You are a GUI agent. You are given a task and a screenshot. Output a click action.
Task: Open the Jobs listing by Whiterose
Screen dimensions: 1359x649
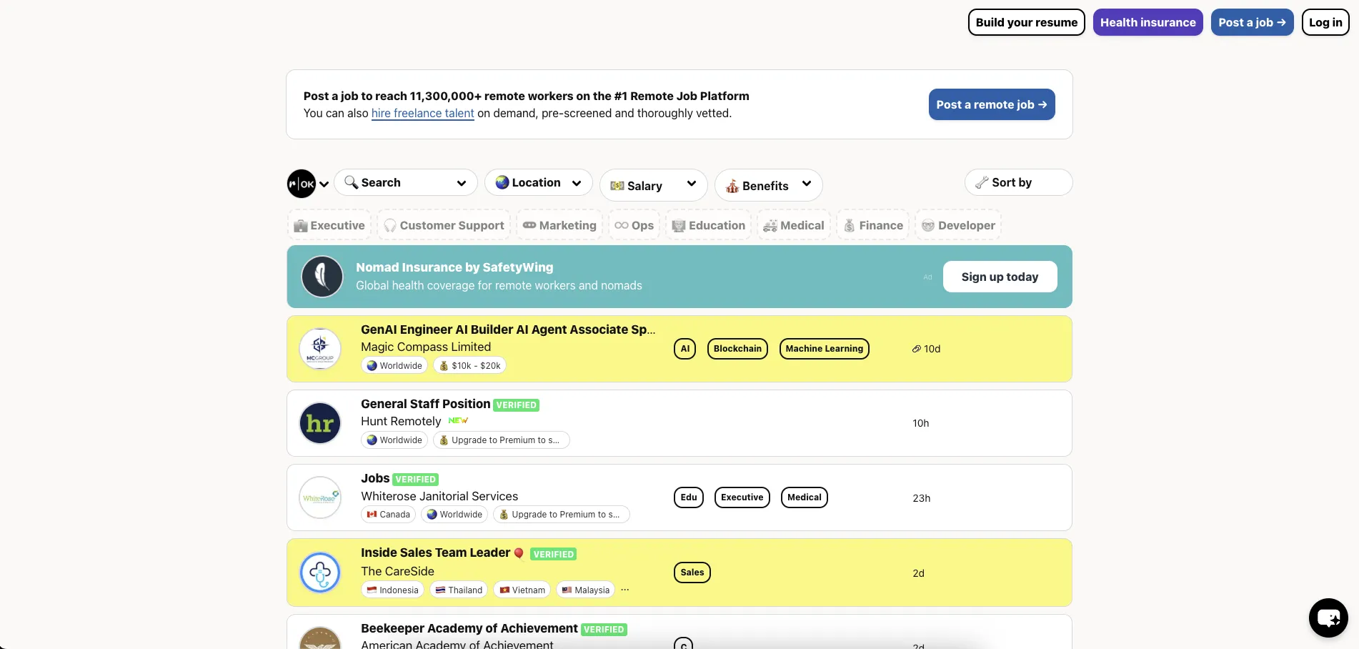click(375, 478)
